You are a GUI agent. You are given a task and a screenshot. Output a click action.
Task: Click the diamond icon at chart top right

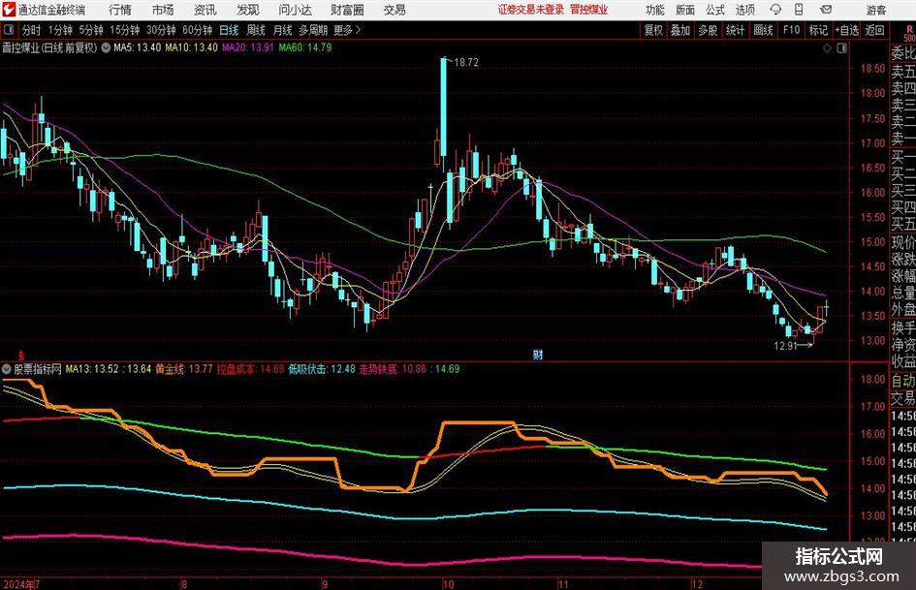coord(827,48)
